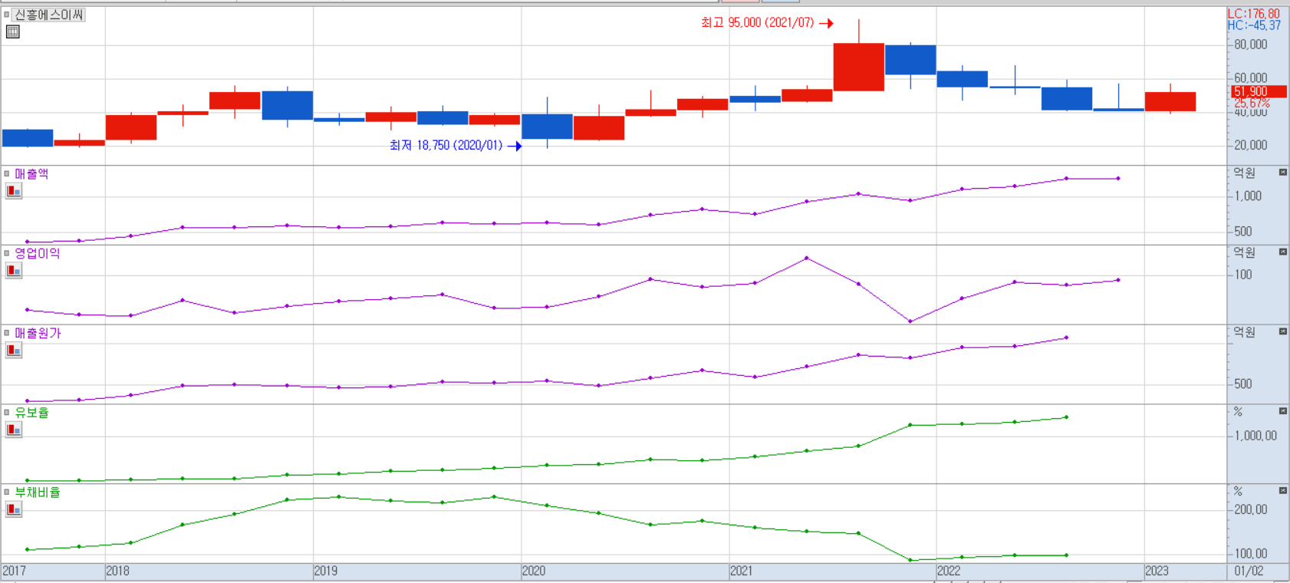This screenshot has height=583, width=1290.
Task: Click the 200,00 value on the 부채비율 axis
Action: [1251, 509]
